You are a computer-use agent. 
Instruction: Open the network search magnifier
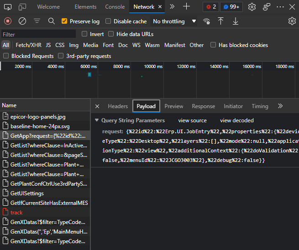52,21
